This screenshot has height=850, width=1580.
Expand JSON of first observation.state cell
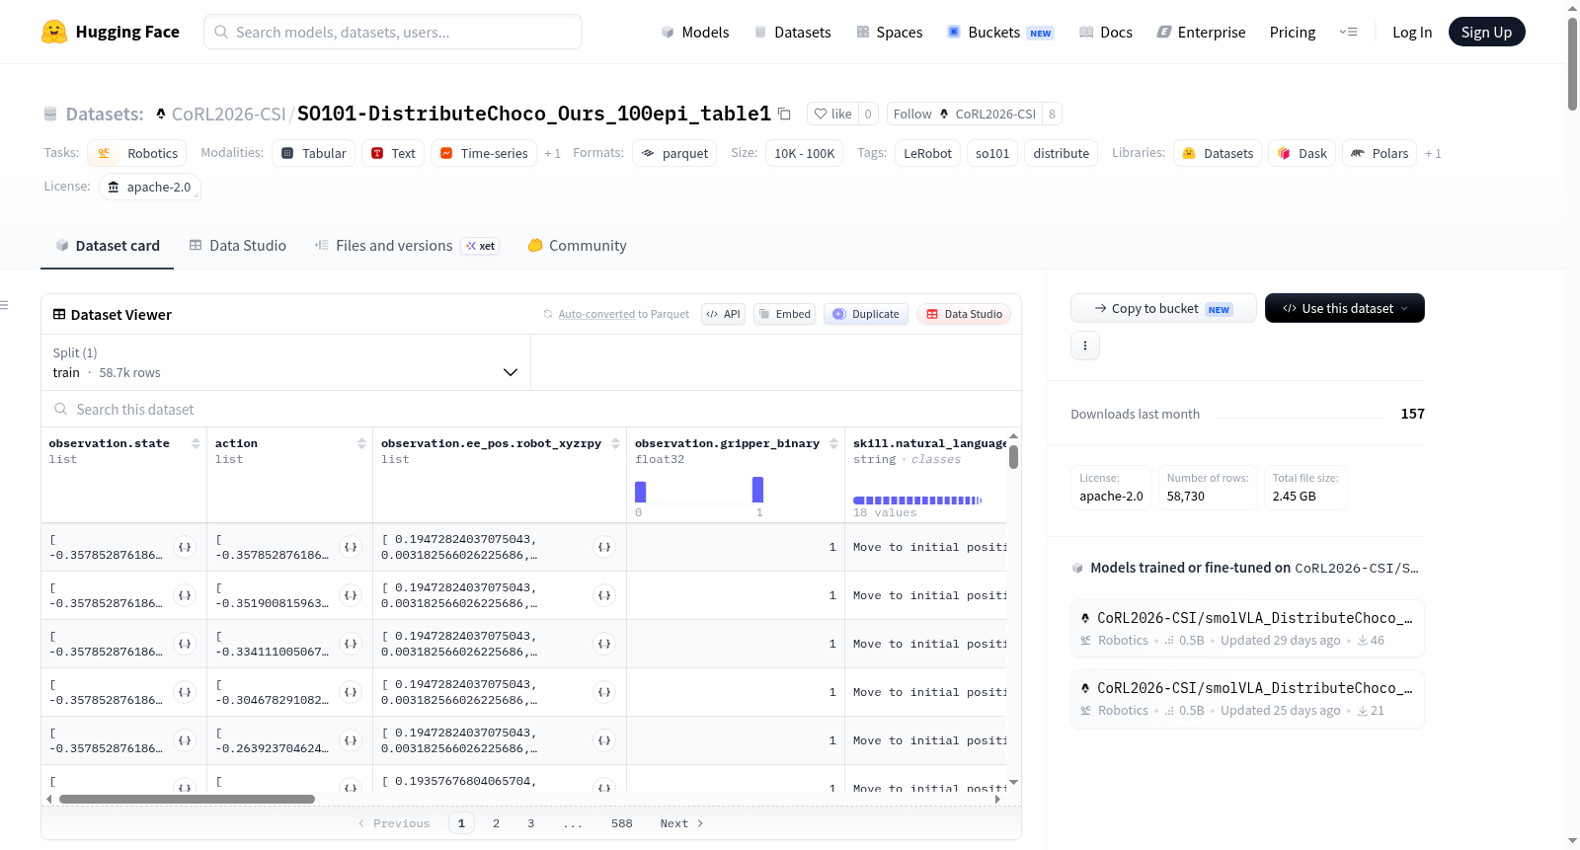point(185,547)
